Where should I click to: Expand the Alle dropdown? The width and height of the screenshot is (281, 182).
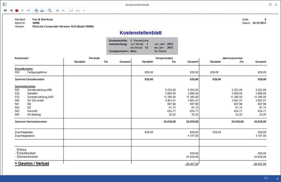click(84, 10)
